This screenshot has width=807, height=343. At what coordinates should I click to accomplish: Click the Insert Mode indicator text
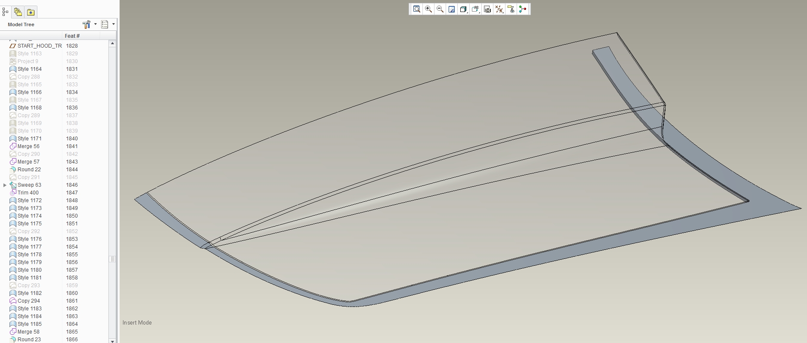[x=137, y=323]
